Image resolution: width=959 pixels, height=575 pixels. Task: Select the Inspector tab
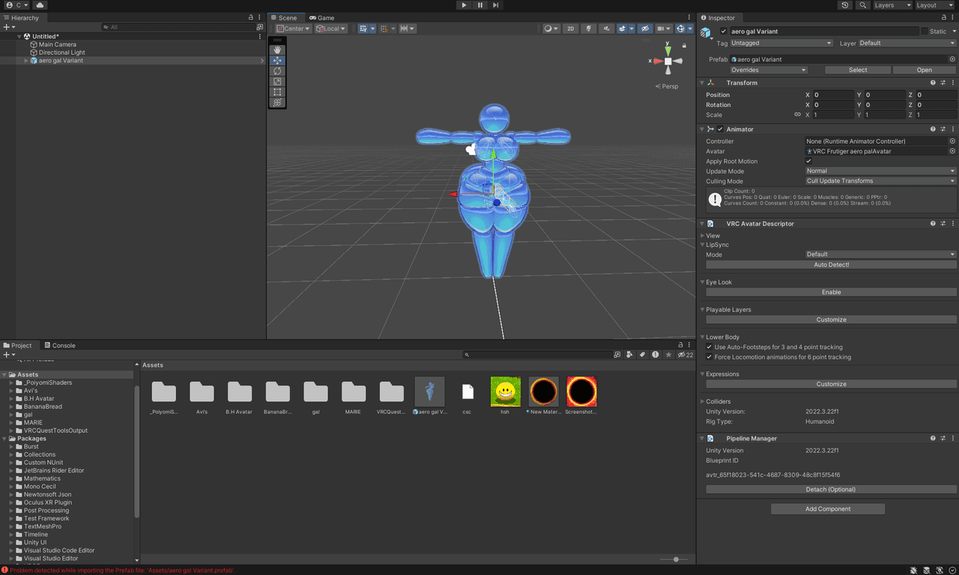coord(718,17)
